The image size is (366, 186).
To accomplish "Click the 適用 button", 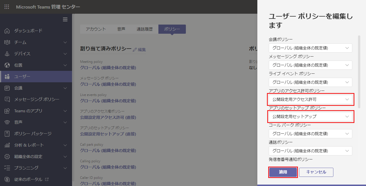I will pyautogui.click(x=283, y=172).
